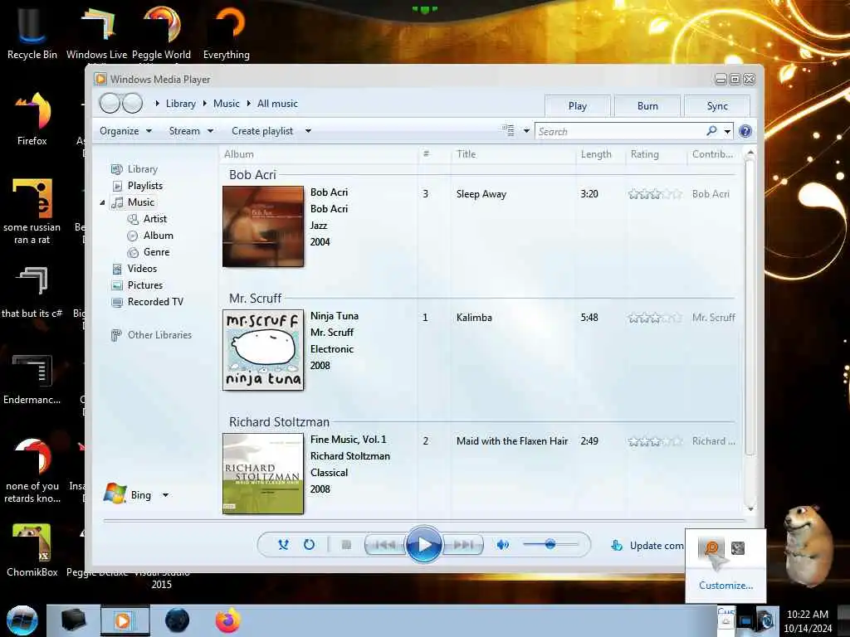Click Windows Media Player taskbar button
This screenshot has width=850, height=637.
[125, 620]
